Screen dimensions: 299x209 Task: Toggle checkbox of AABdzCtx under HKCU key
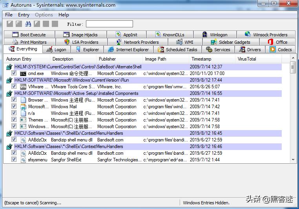pos(14,139)
